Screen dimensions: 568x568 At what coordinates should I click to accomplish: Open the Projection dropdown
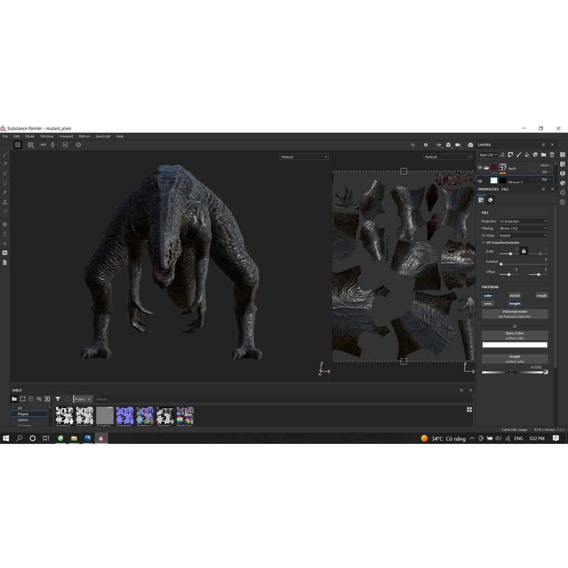523,221
